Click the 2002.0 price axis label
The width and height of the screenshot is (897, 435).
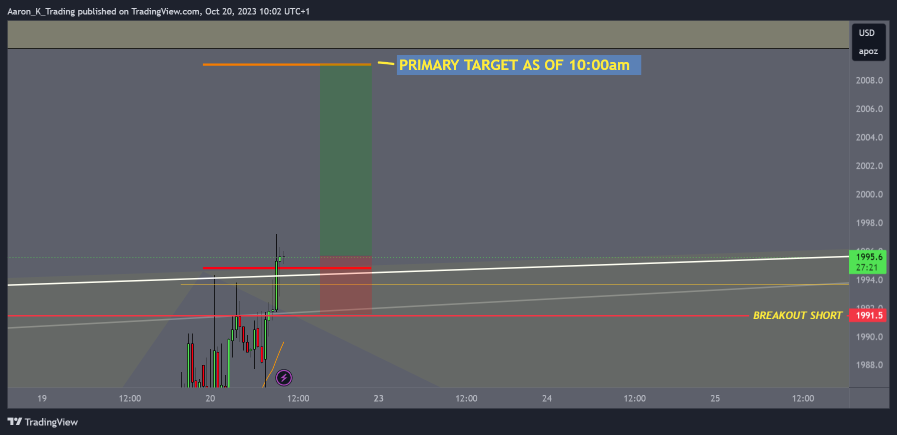click(869, 166)
